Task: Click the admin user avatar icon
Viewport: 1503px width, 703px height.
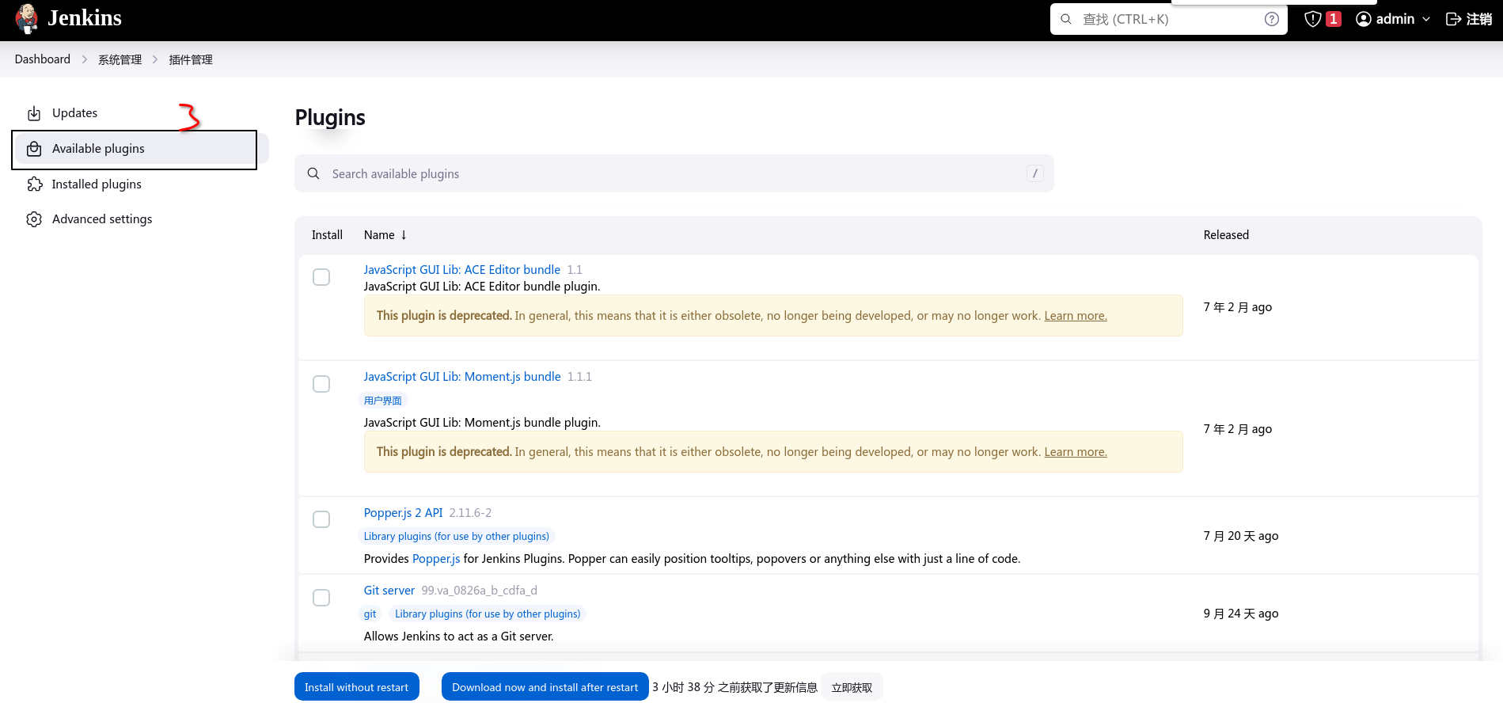Action: (x=1364, y=19)
